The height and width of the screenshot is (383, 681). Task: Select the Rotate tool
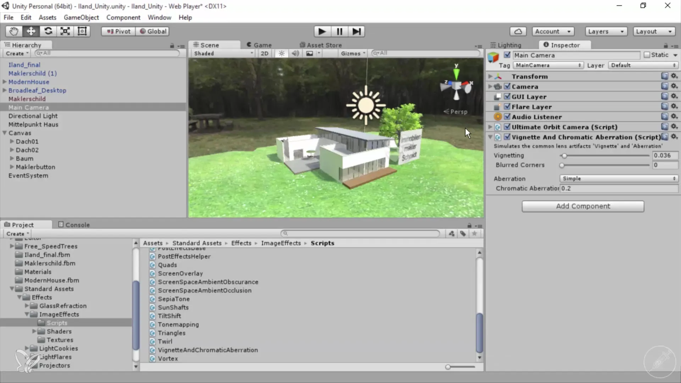[48, 31]
